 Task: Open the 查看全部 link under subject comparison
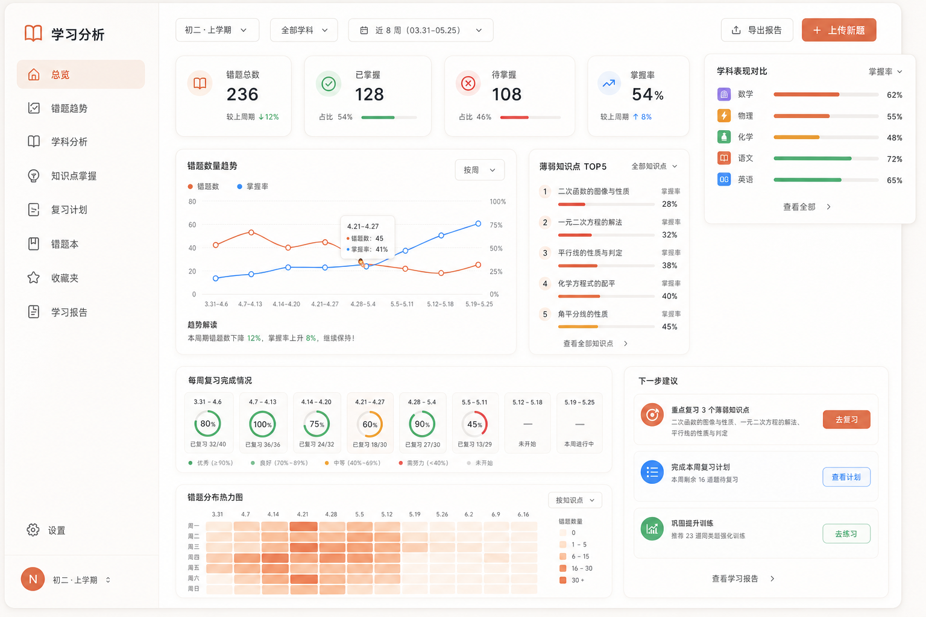click(807, 207)
